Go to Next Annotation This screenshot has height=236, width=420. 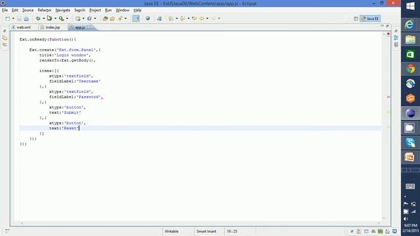[x=171, y=18]
